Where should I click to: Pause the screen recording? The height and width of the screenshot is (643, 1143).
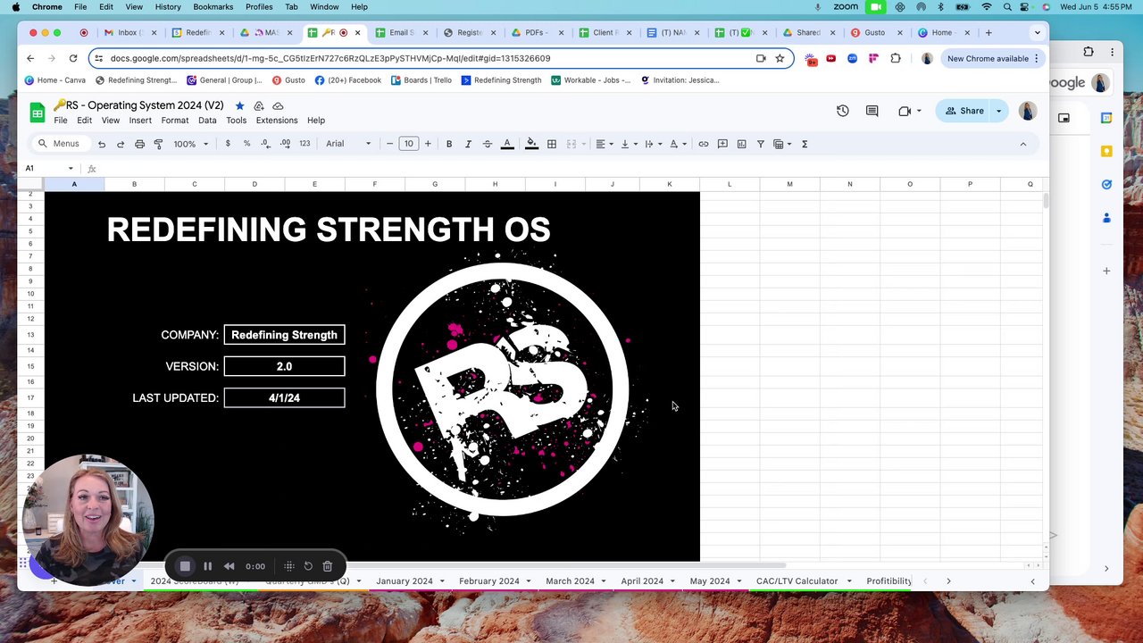207,566
